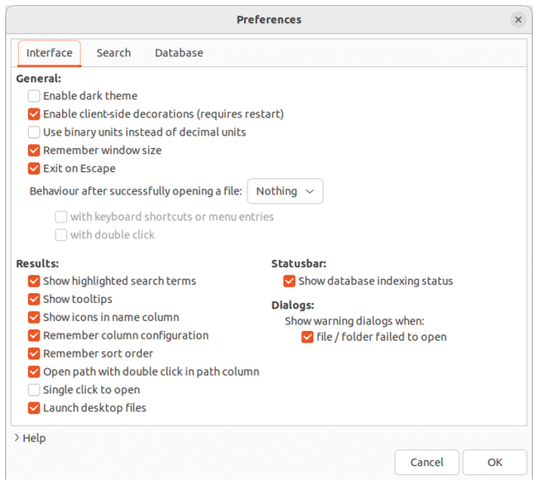The image size is (538, 485).
Task: Uncheck file / folder failed to open warning
Action: tap(308, 337)
